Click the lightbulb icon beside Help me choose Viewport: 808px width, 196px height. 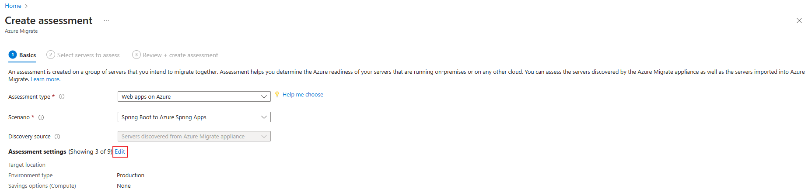coord(277,94)
